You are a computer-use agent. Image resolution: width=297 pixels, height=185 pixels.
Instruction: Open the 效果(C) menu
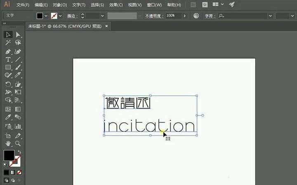click(x=116, y=5)
